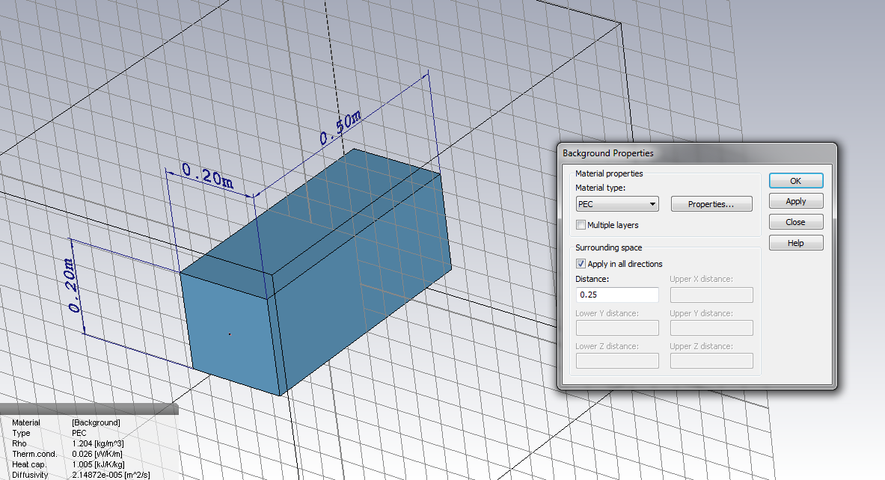
Task: Click the Rho value 1.204 [kg/m^3]
Action: 98,444
